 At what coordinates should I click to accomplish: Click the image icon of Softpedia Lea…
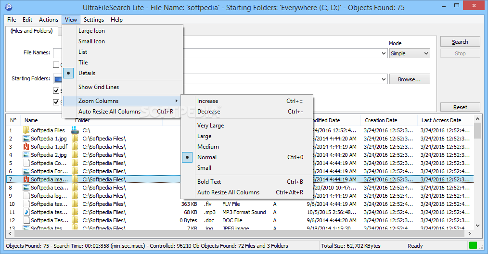(x=26, y=188)
